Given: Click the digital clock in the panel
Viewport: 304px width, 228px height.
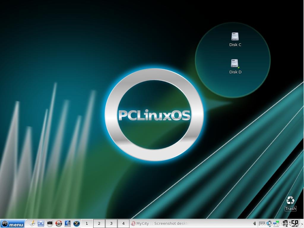Looking at the screenshot, I should [x=290, y=224].
